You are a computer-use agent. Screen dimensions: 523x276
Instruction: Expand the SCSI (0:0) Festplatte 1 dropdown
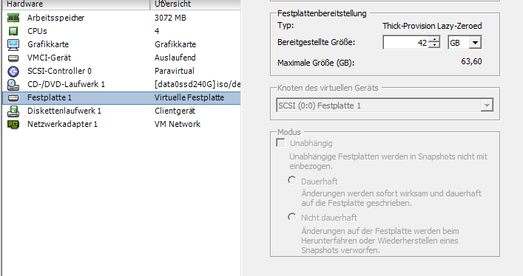pos(487,106)
